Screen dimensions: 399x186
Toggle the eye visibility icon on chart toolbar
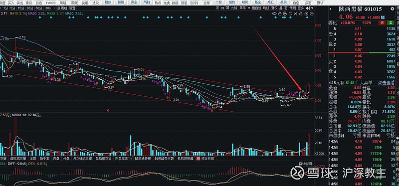(274, 13)
